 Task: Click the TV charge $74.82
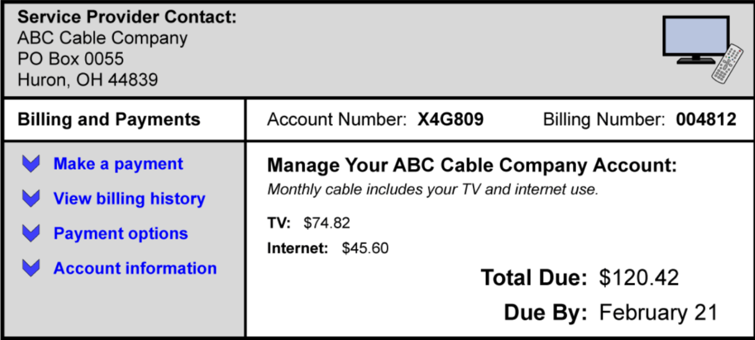click(x=327, y=223)
